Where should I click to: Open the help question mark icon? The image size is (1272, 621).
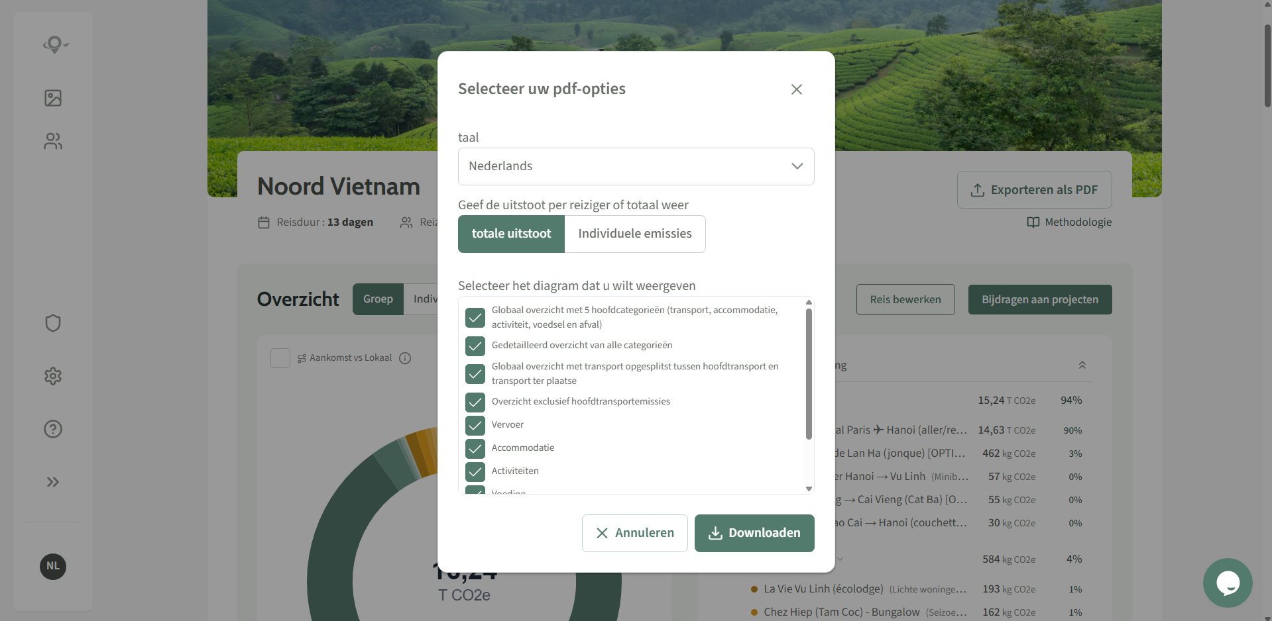point(53,429)
